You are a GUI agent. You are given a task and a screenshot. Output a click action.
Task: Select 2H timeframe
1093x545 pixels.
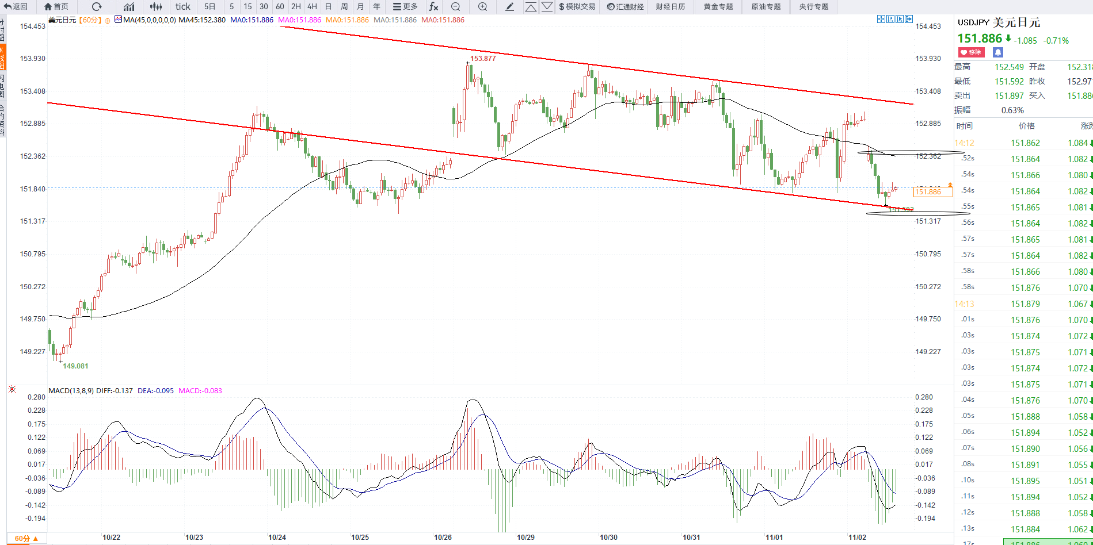296,6
